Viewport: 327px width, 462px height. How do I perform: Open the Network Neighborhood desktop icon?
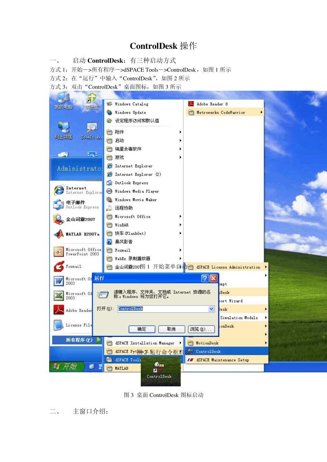[x=63, y=130]
